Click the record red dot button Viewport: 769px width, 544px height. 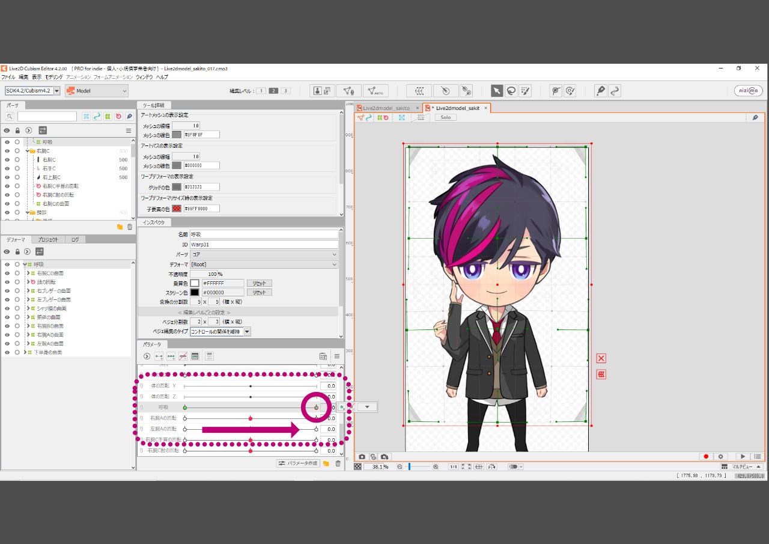pyautogui.click(x=706, y=457)
